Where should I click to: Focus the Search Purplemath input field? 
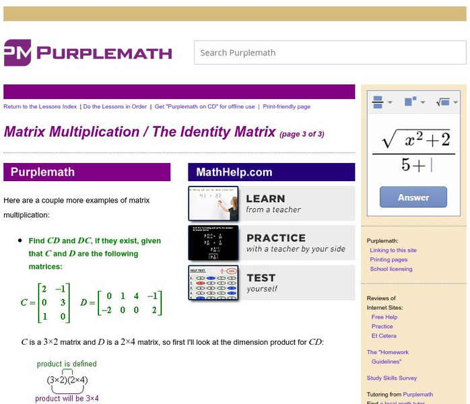[330, 53]
